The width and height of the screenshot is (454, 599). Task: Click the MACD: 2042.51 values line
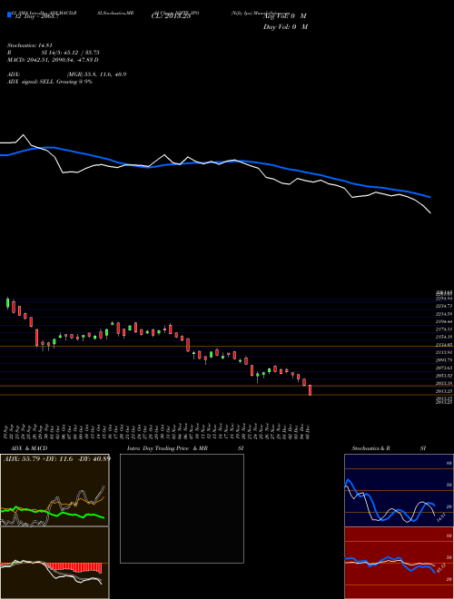click(x=53, y=60)
